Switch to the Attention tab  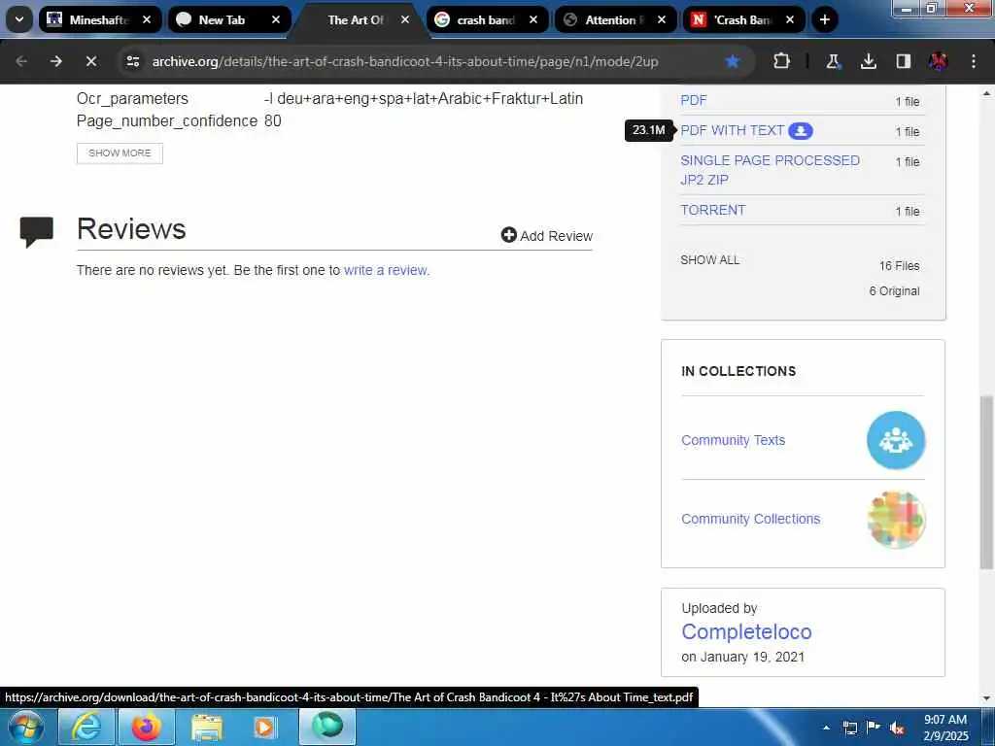point(616,19)
